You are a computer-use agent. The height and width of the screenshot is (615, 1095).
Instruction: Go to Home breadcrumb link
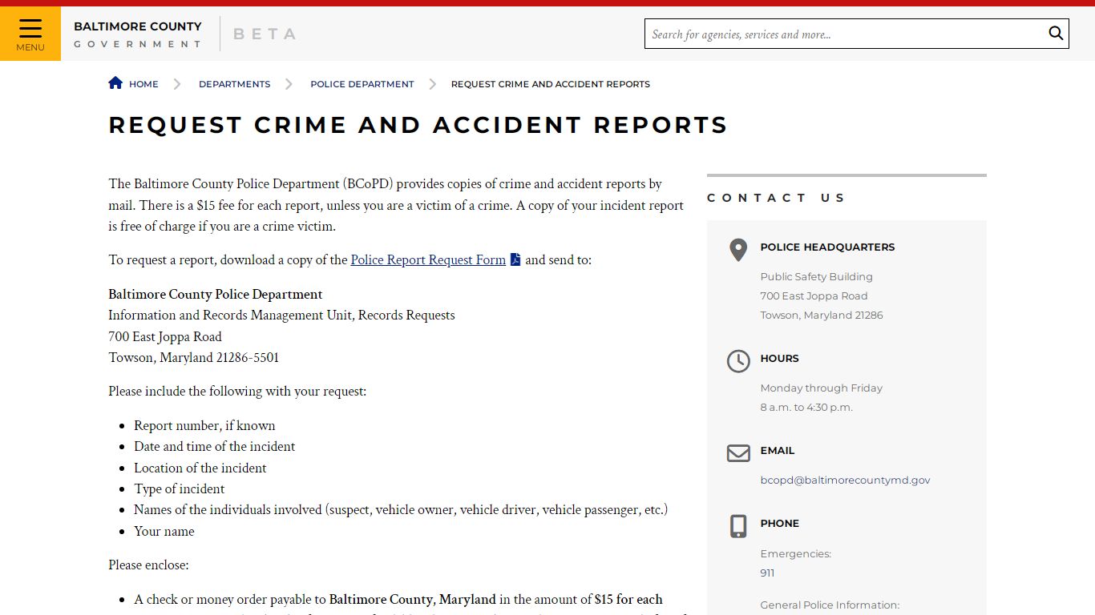pyautogui.click(x=143, y=84)
